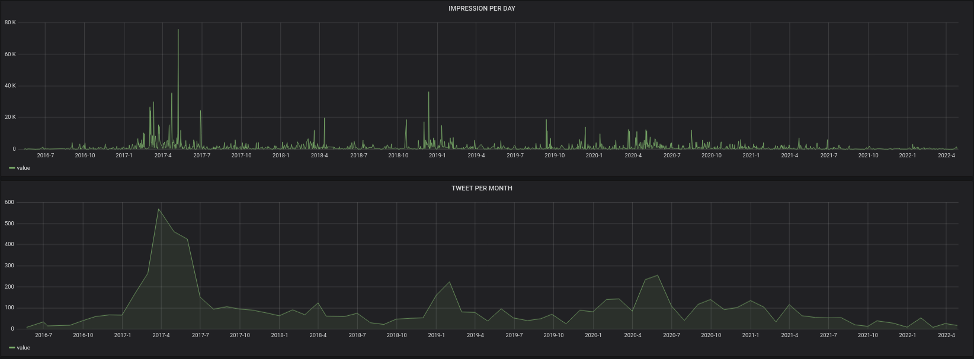This screenshot has height=359, width=974.
Task: Toggle the value series in Impression Per Day legend
Action: (x=23, y=168)
